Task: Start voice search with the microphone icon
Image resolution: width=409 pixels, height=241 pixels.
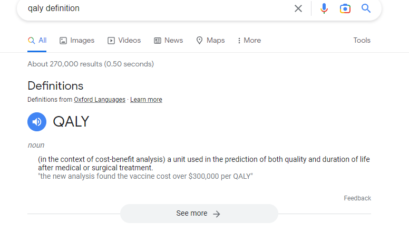Action: (x=324, y=8)
